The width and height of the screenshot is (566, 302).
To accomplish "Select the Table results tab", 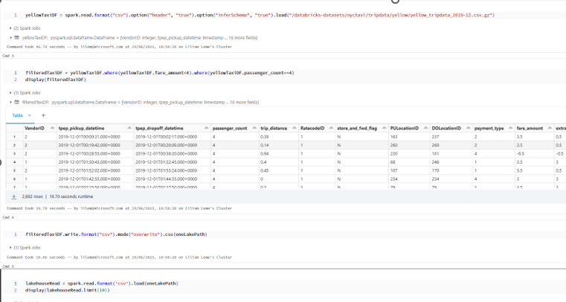I will coord(18,115).
